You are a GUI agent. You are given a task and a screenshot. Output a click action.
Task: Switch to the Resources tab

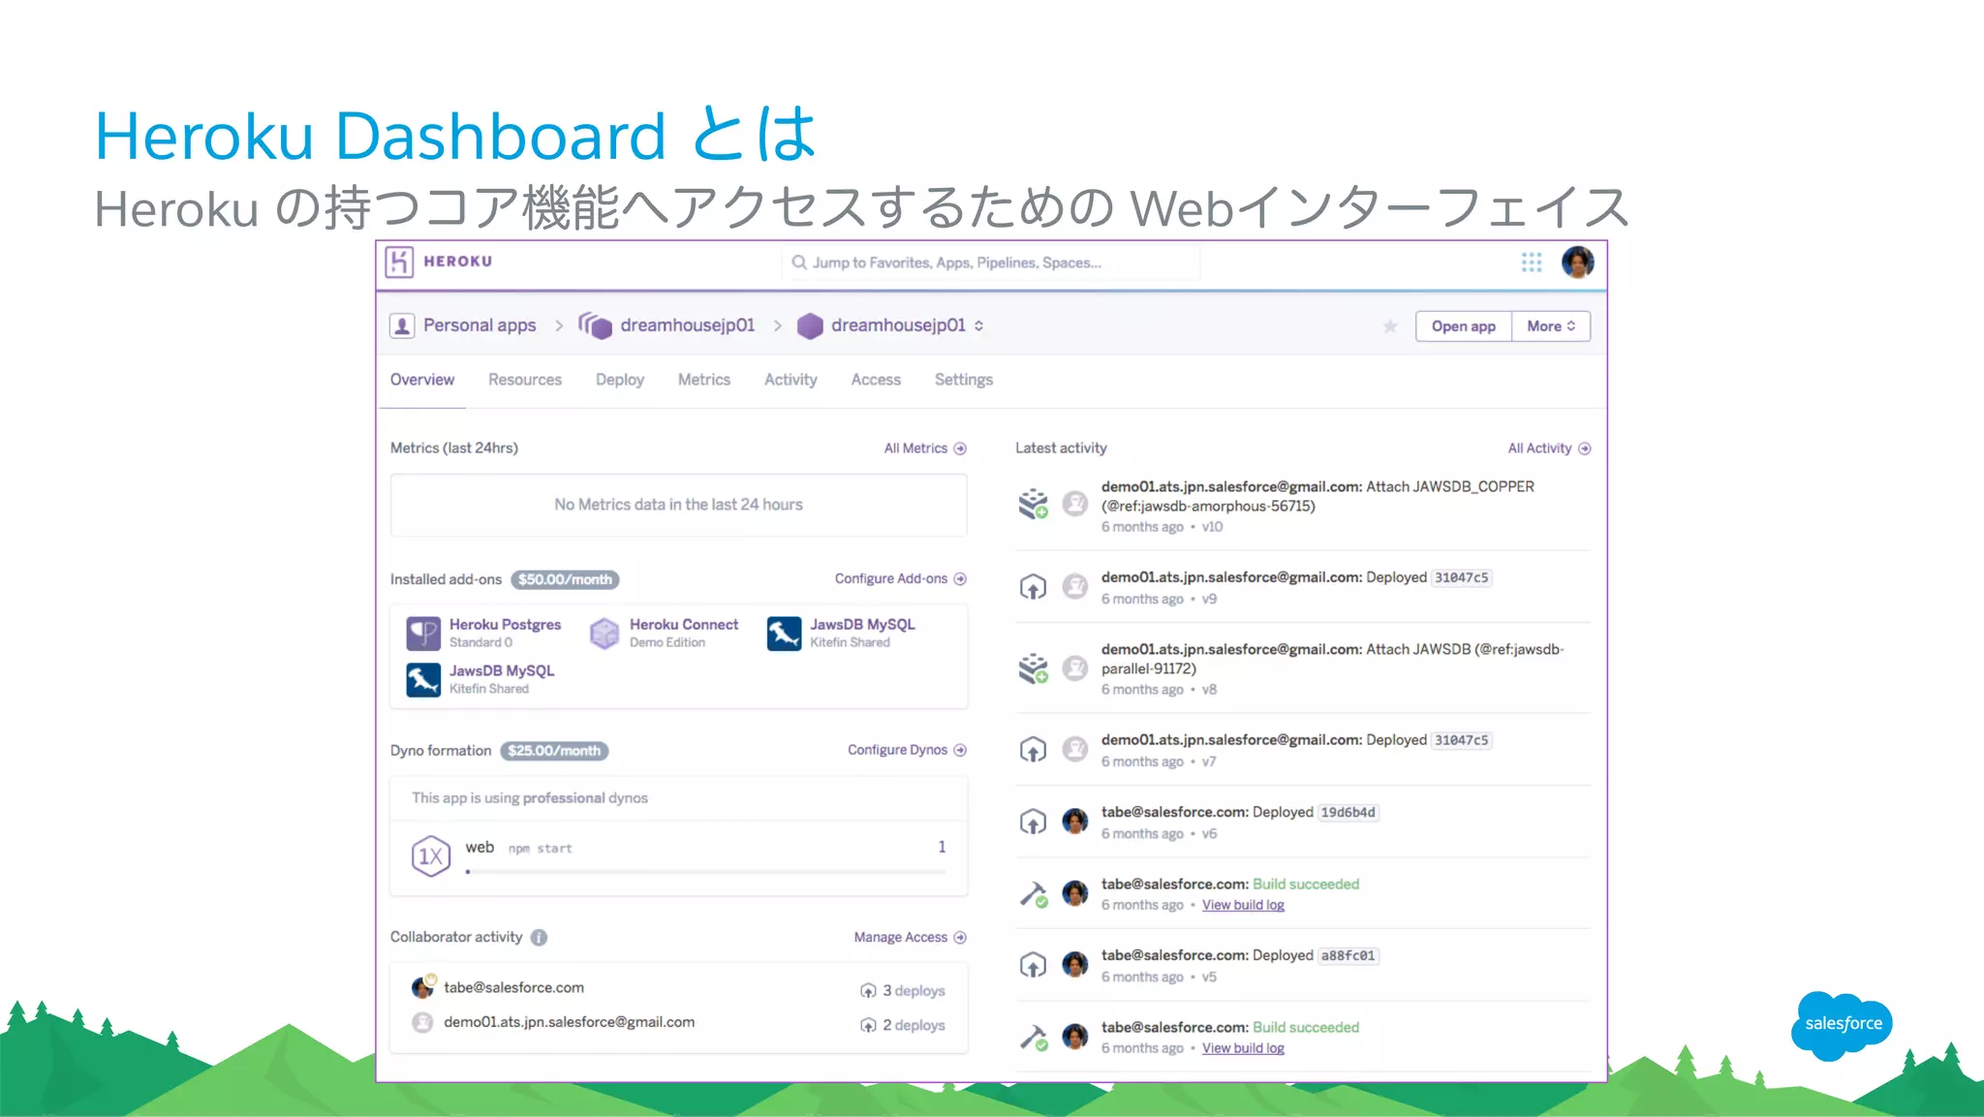[x=525, y=380]
